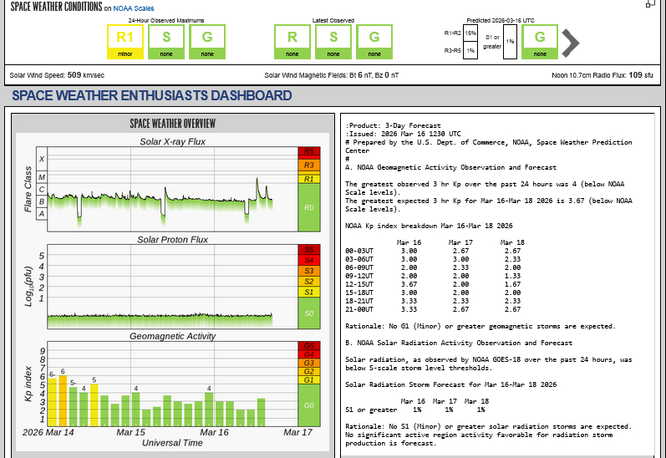The image size is (666, 458).
Task: Click the ':Product: 3-Day Forecast' line
Action: [393, 125]
